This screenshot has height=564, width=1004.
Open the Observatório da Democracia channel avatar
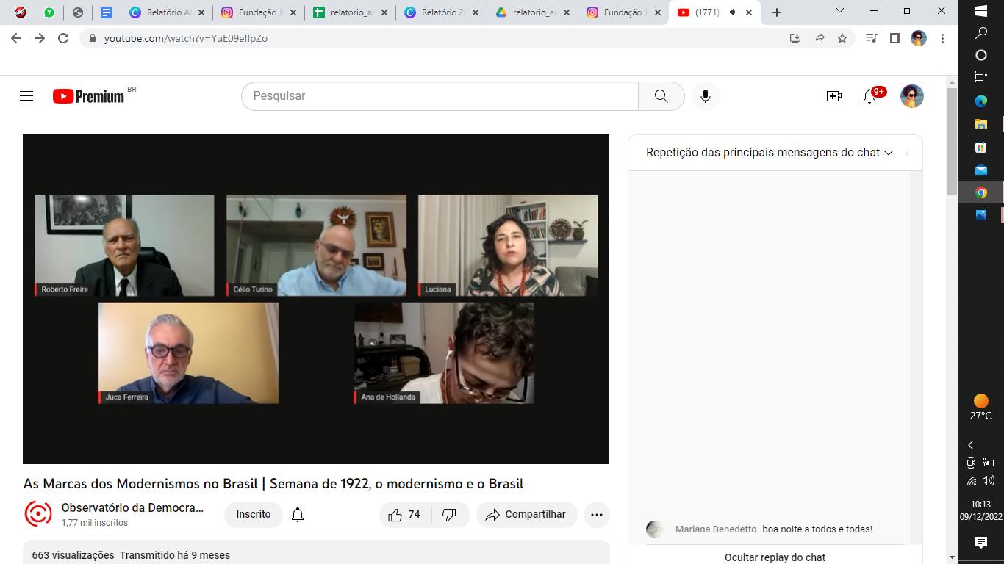click(x=38, y=514)
